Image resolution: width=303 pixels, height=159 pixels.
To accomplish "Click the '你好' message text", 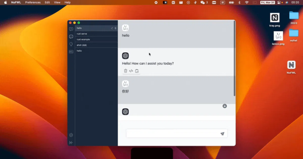I will click(125, 91).
